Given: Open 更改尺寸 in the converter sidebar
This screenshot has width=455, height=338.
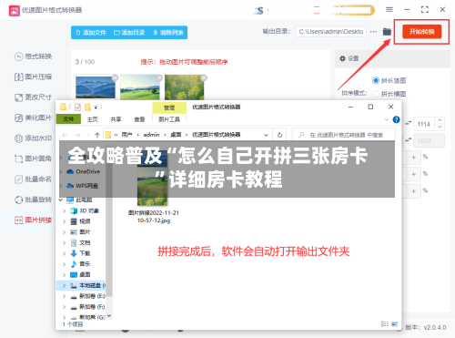Looking at the screenshot, I should 34,97.
